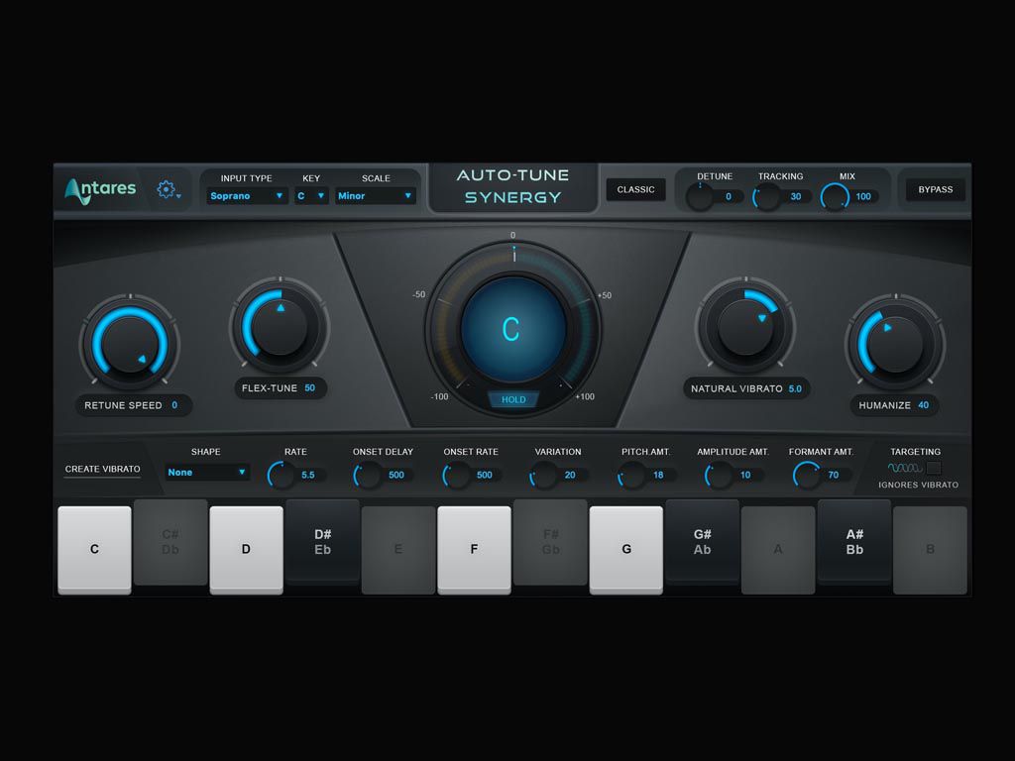Toggle the B key on keyboard
The width and height of the screenshot is (1015, 761).
click(930, 549)
